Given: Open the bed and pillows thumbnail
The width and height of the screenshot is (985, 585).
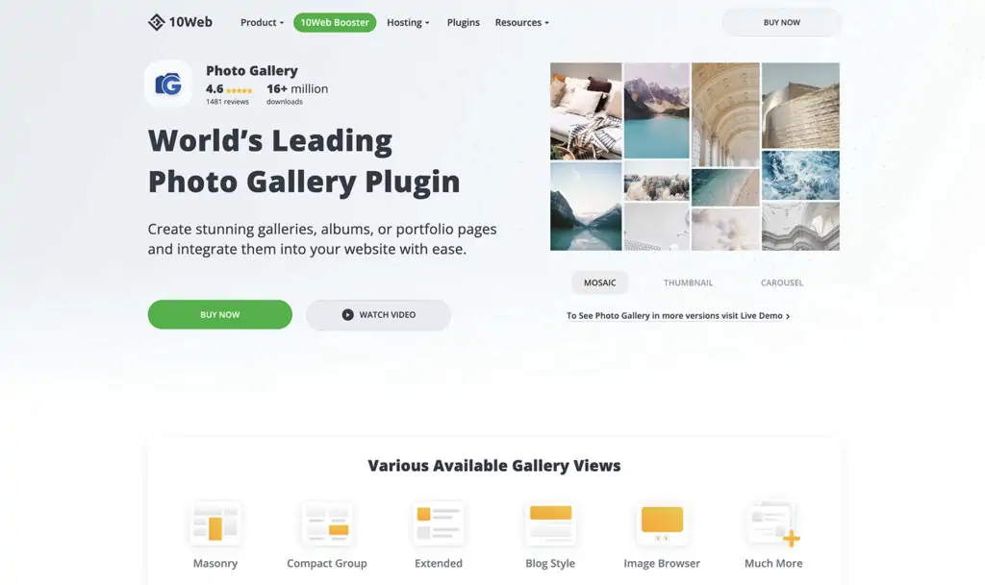Looking at the screenshot, I should (x=586, y=111).
